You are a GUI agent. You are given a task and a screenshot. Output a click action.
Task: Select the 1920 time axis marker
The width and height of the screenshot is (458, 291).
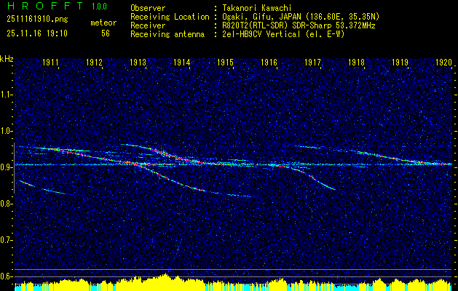(x=443, y=63)
